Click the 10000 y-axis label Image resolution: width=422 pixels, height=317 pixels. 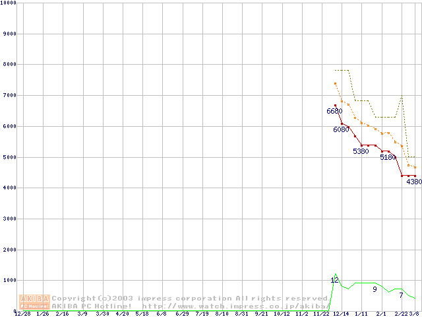pyautogui.click(x=9, y=3)
